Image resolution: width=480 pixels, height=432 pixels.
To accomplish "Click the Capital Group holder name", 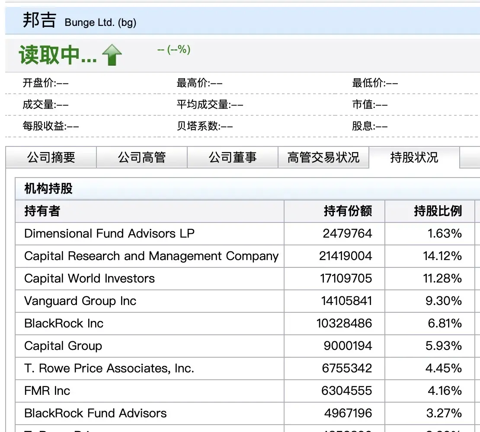I will click(x=63, y=346).
